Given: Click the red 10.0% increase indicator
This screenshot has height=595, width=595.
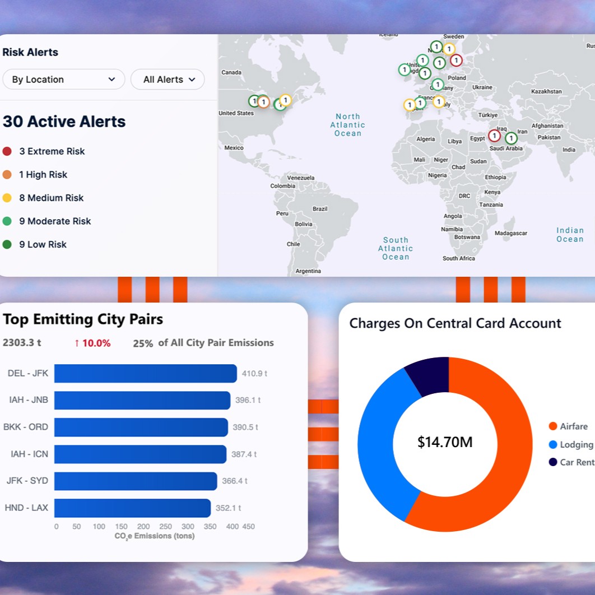Looking at the screenshot, I should 92,343.
